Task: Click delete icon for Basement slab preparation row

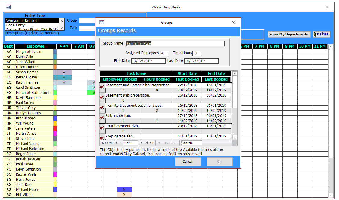Action: 102,98
